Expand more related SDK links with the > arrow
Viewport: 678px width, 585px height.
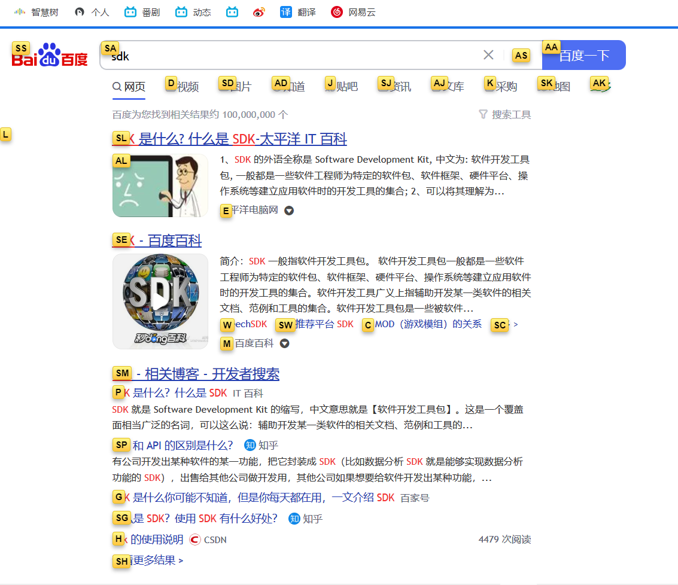[516, 324]
